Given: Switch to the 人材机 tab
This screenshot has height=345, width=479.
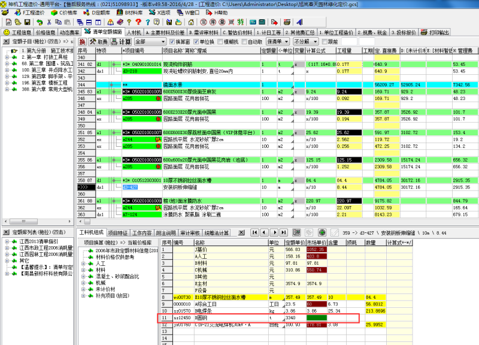Looking at the screenshot, I should click(134, 32).
